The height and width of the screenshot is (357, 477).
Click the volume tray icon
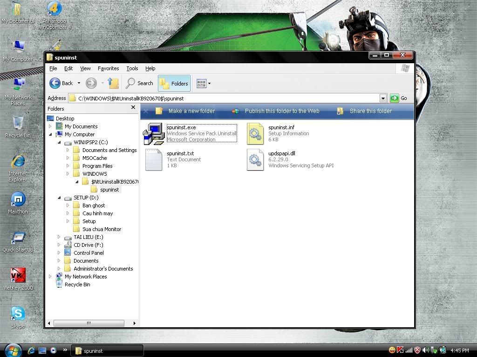point(426,350)
